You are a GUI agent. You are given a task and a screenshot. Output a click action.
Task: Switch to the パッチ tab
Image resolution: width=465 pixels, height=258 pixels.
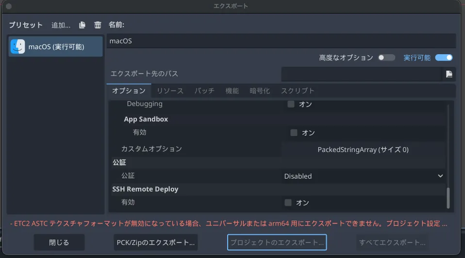204,91
